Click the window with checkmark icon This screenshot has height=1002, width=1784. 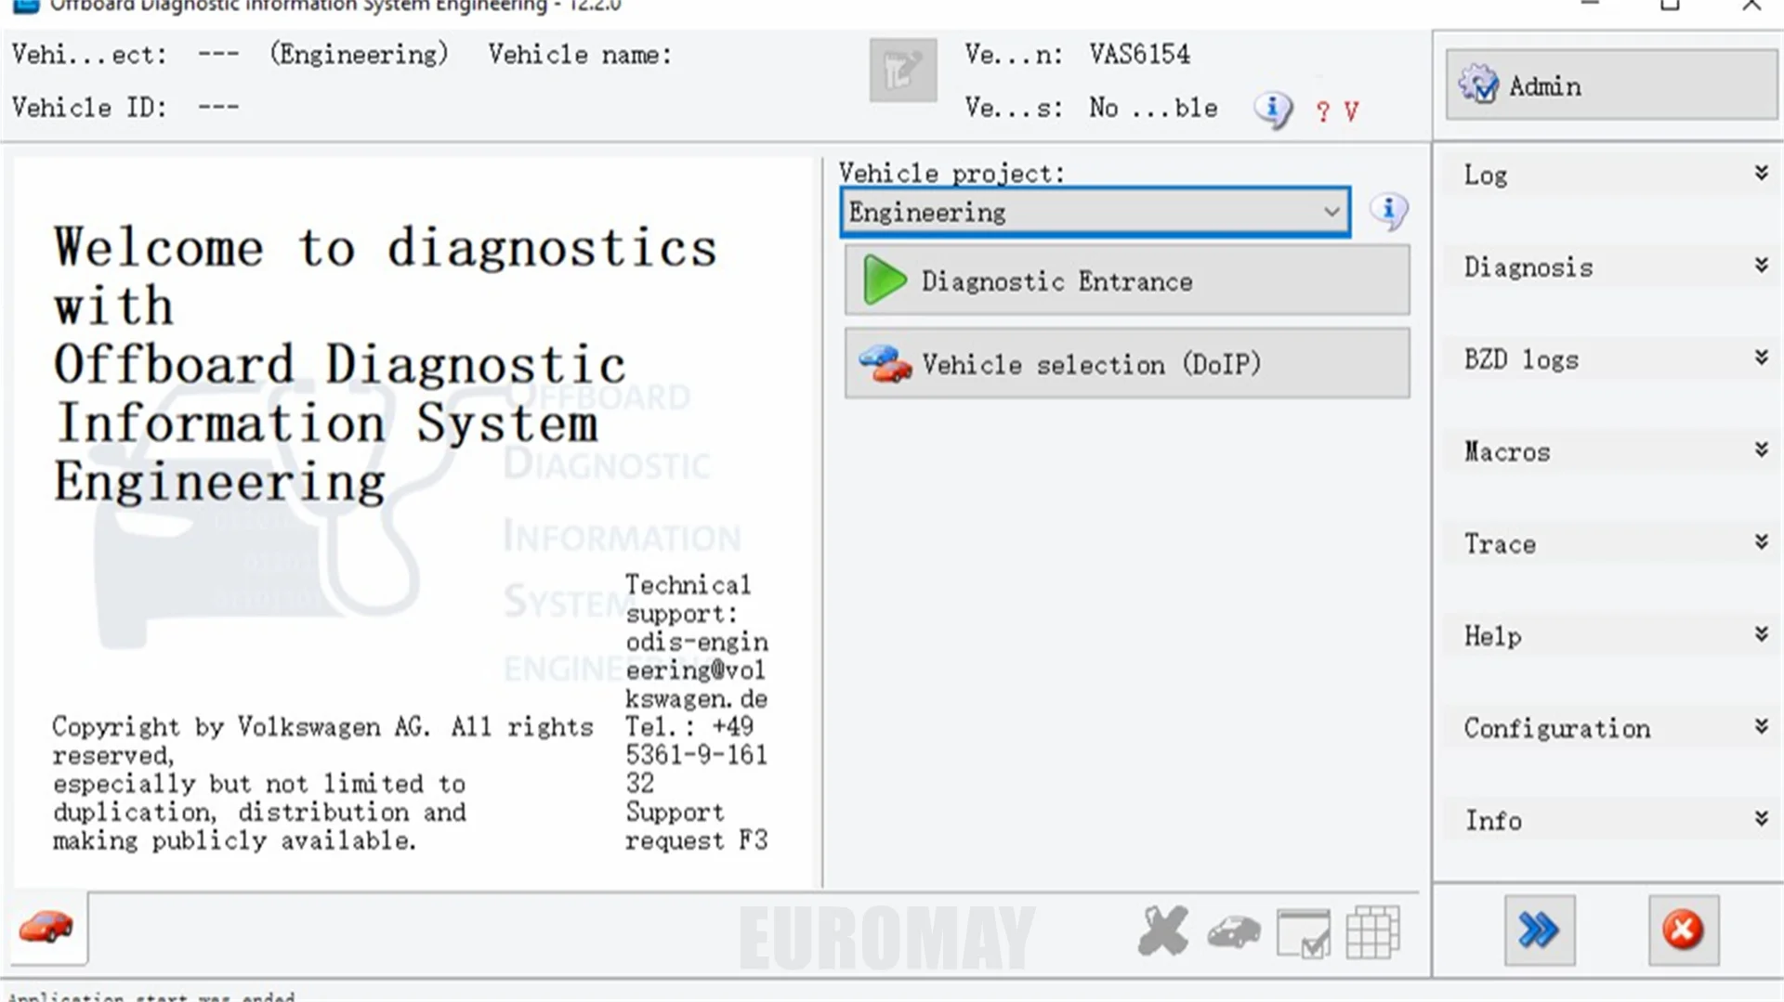pos(1304,933)
